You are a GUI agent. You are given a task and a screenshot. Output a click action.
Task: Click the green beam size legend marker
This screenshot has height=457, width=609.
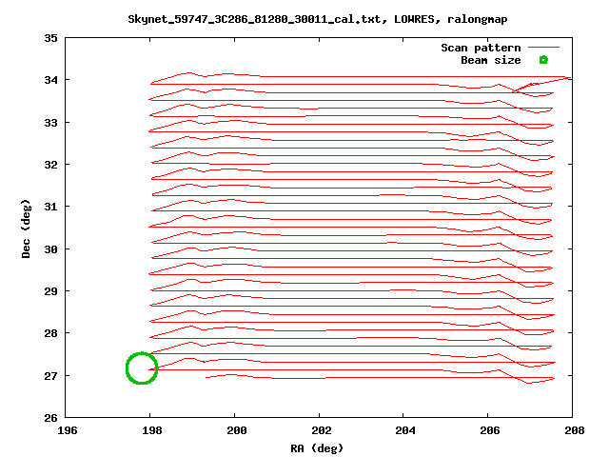click(x=543, y=60)
